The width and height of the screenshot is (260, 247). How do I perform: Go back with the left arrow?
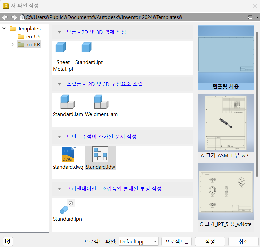pos(5,17)
